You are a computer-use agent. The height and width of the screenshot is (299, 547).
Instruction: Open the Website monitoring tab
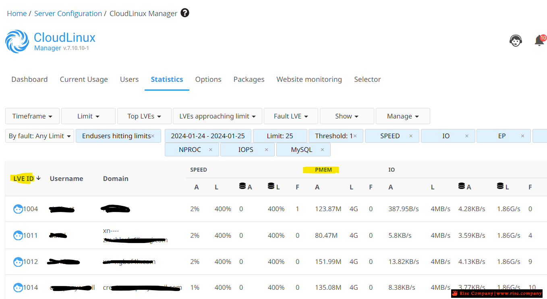(309, 79)
